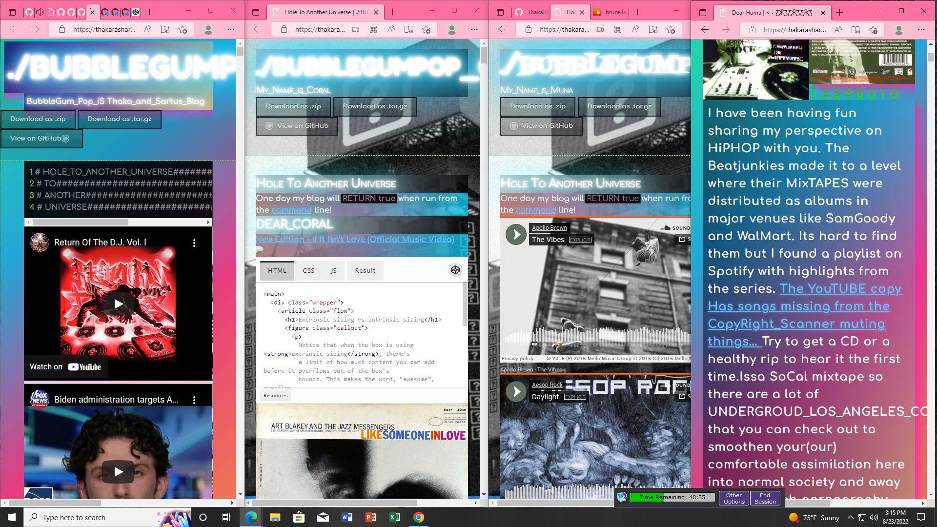Screen dimensions: 937x527
Task: Switch to the CSS tab in CodePen embed
Action: 308,270
